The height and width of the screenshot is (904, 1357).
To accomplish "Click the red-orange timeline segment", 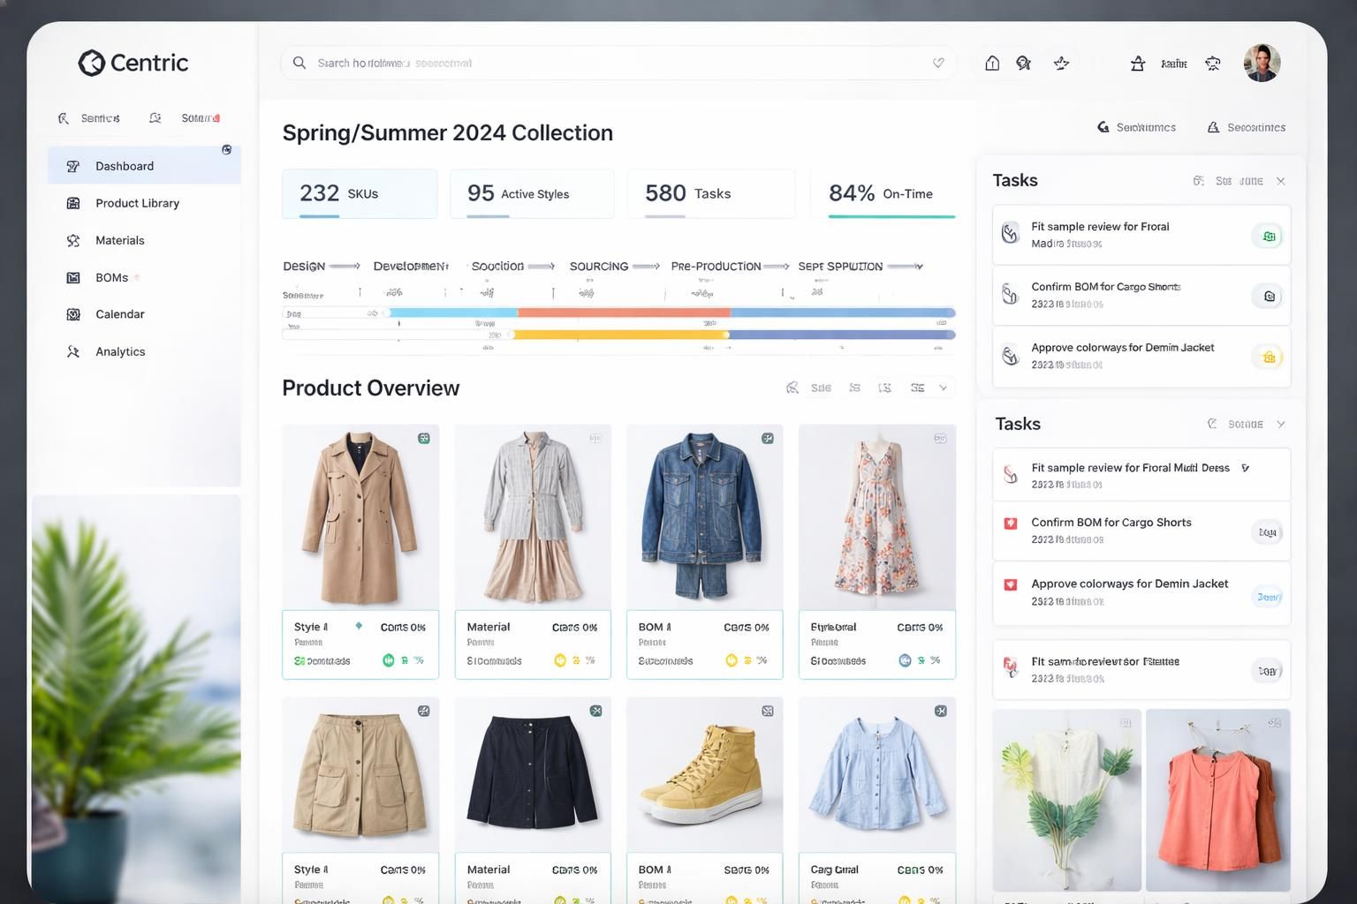I will tap(624, 313).
